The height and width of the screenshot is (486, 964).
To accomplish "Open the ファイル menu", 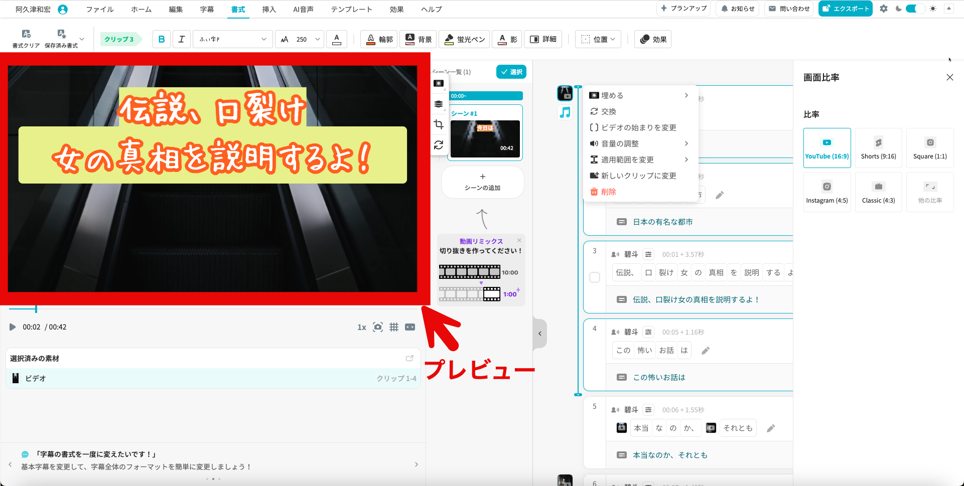I will click(x=99, y=9).
